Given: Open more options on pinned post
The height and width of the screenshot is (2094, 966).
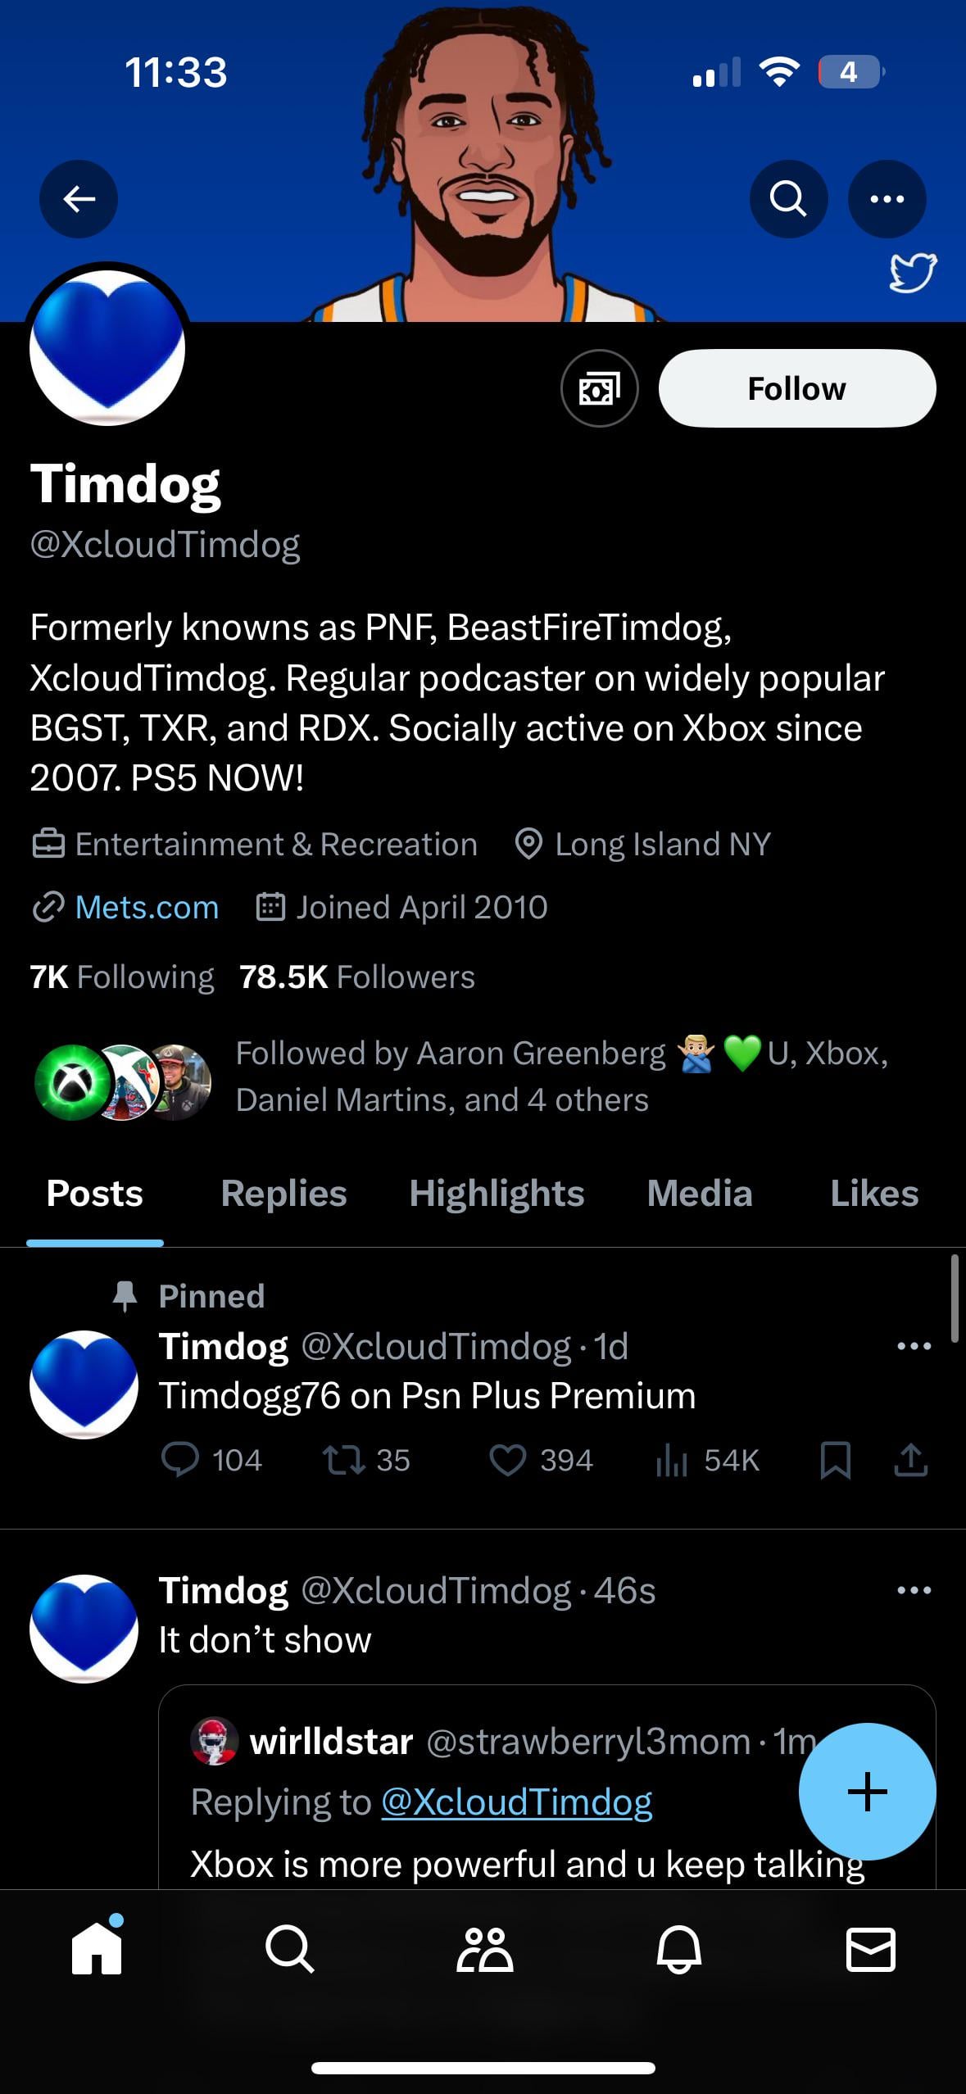Looking at the screenshot, I should tap(914, 1346).
